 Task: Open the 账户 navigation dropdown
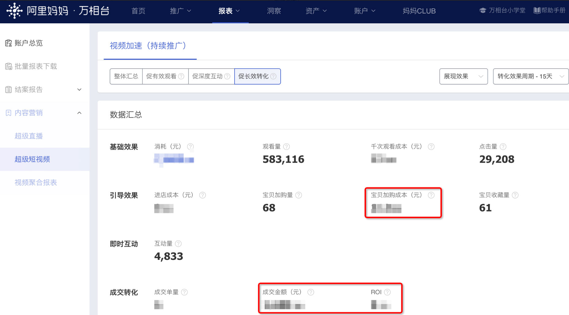[x=365, y=11]
